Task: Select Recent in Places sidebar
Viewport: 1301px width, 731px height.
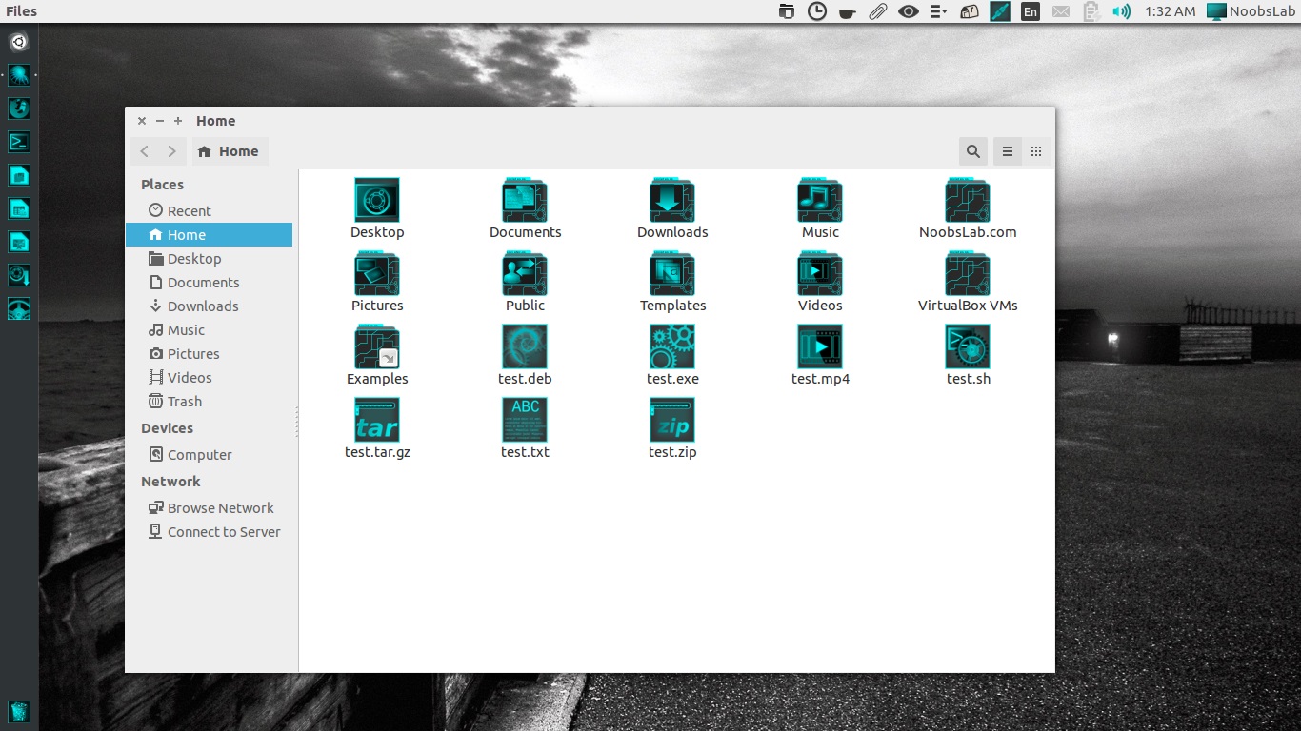Action: (189, 211)
